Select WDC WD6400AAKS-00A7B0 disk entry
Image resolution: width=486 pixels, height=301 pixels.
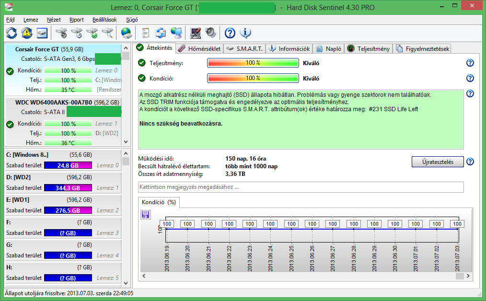click(x=64, y=121)
